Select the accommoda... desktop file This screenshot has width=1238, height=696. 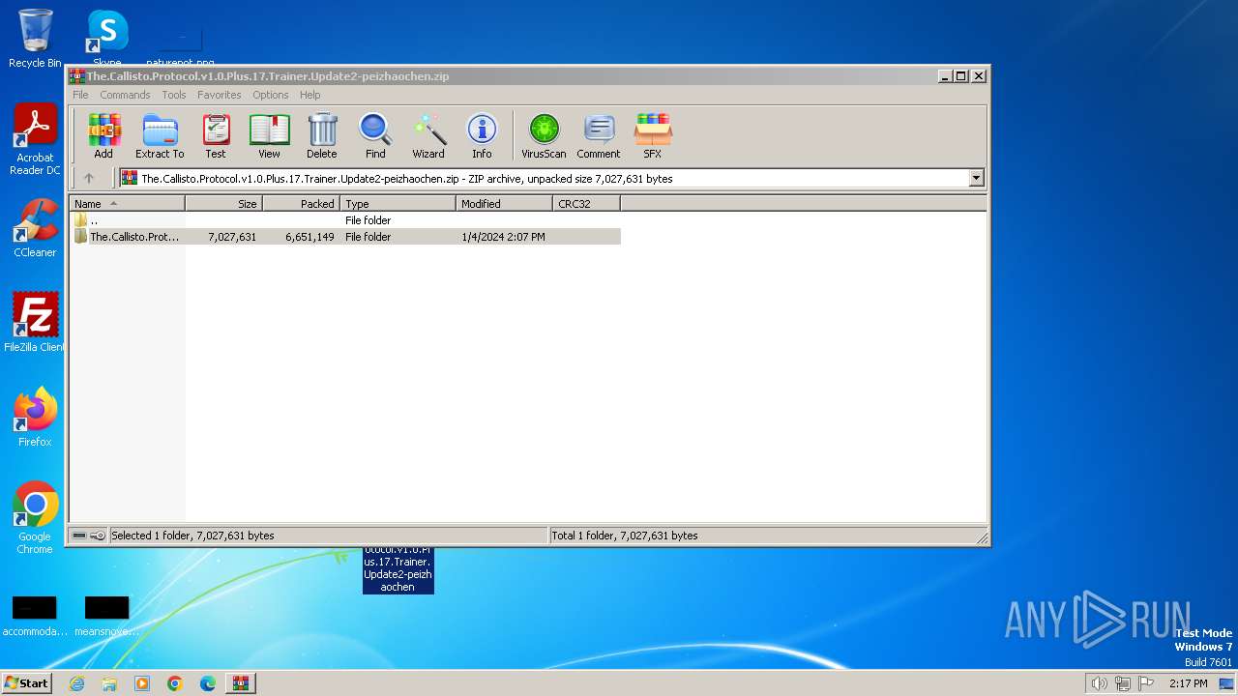(35, 616)
